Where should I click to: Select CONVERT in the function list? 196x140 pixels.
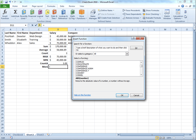[80, 73]
